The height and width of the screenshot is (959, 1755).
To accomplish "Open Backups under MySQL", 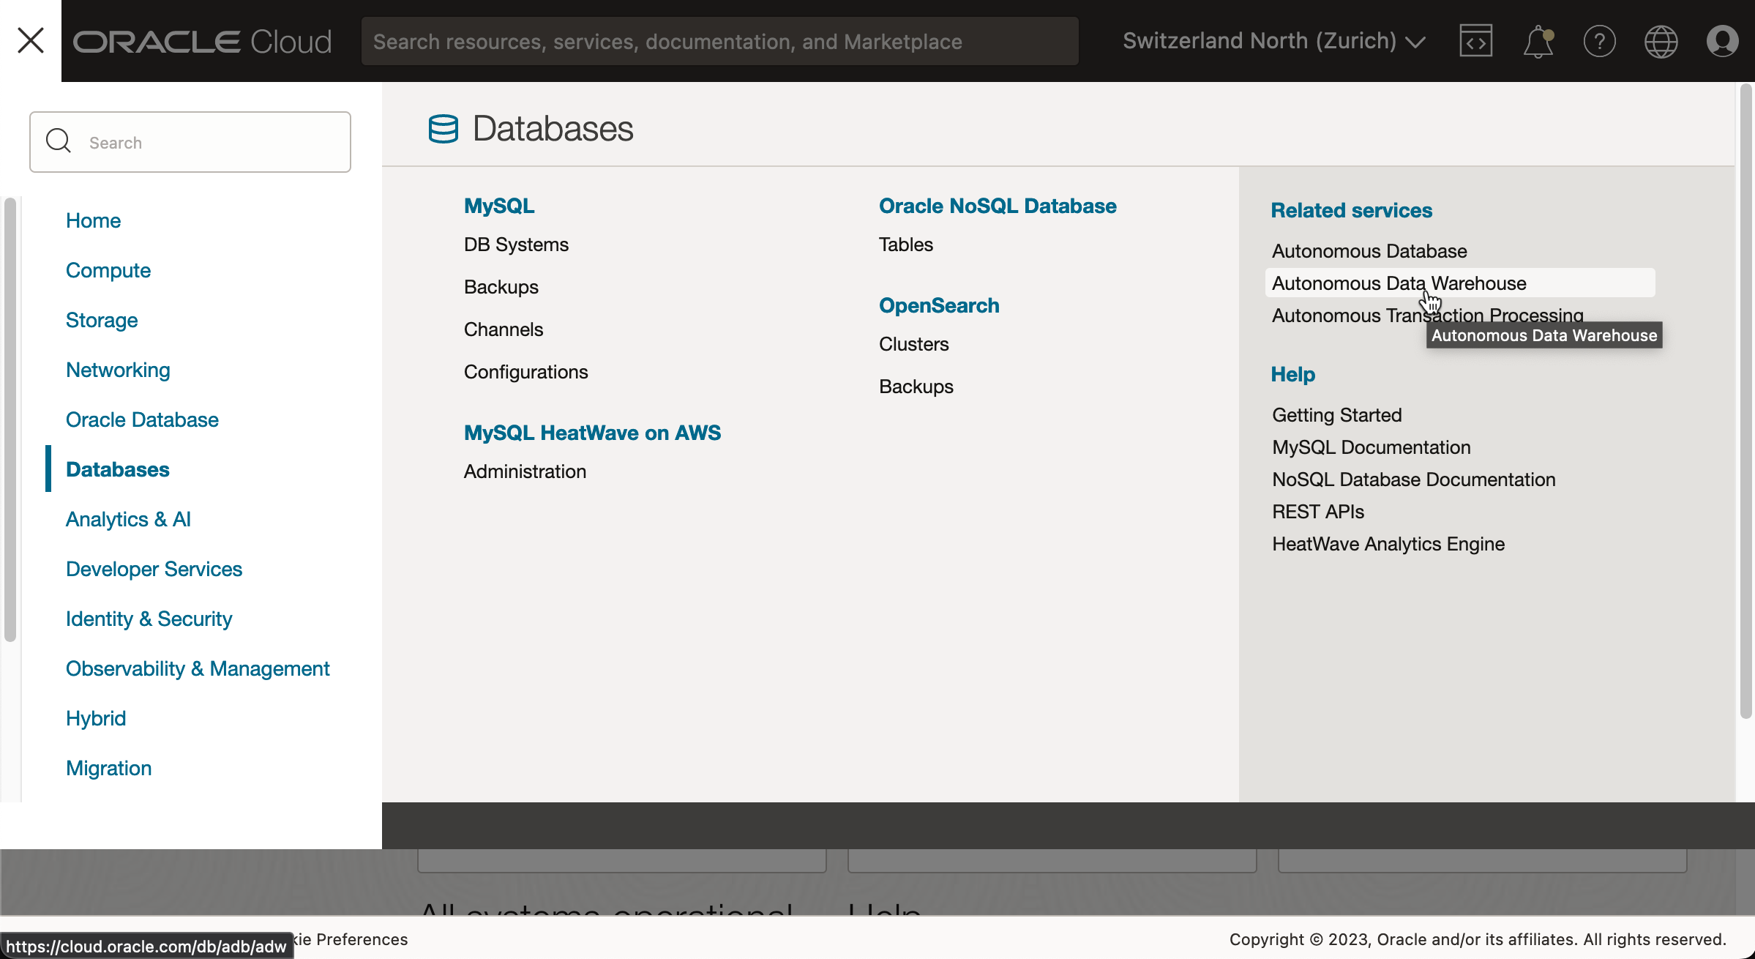I will tap(501, 287).
